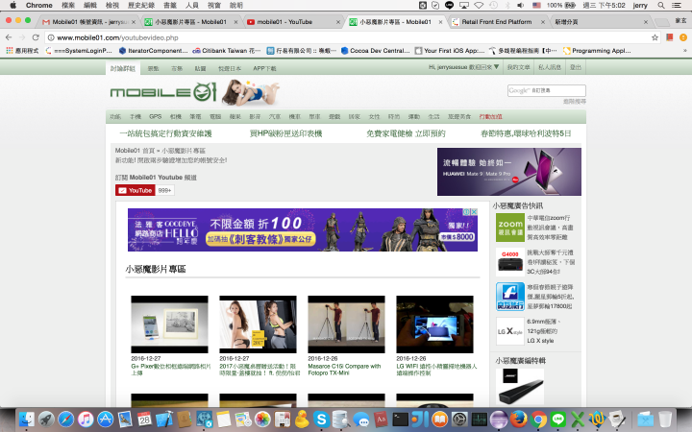Click the Google custom search field
The image size is (692, 432).
(x=546, y=90)
